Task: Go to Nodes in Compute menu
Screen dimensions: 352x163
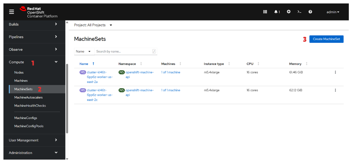Action: (19, 72)
